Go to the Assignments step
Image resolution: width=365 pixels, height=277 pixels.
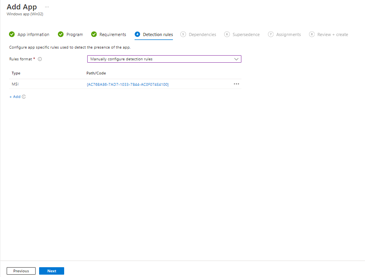coord(288,34)
